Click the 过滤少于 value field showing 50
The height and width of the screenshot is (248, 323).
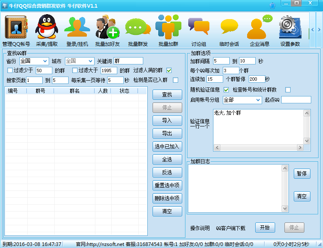[44, 71]
